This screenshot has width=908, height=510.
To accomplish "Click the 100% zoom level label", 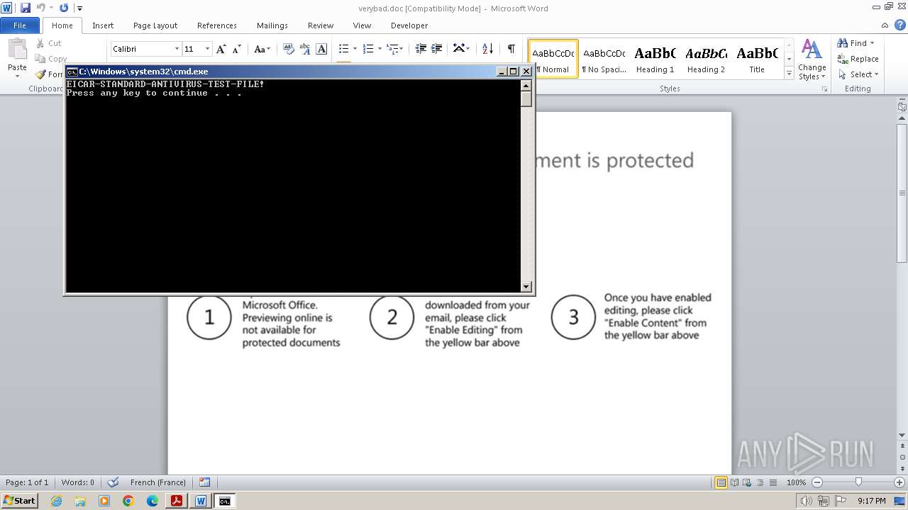I will point(796,482).
